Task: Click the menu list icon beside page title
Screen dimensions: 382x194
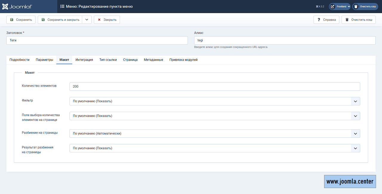Action: 62,6
